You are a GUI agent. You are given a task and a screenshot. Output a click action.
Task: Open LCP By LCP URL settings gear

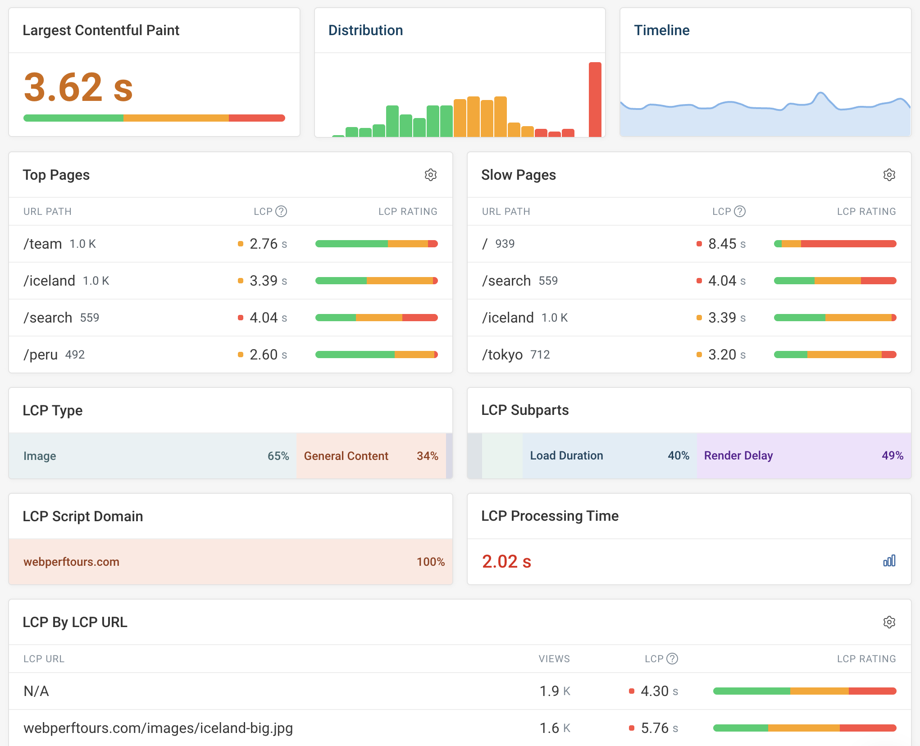(x=889, y=622)
